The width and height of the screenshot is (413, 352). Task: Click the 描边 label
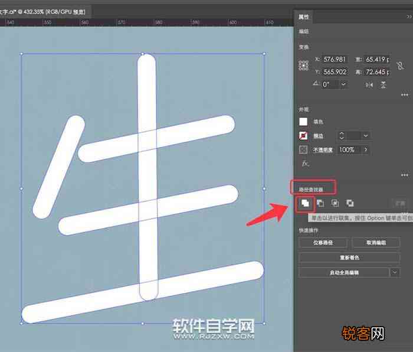pyautogui.click(x=318, y=136)
